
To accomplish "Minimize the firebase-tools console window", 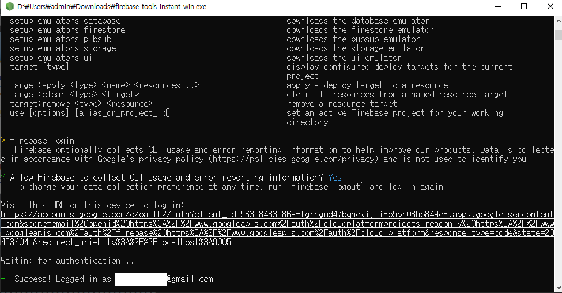I will pyautogui.click(x=497, y=6).
